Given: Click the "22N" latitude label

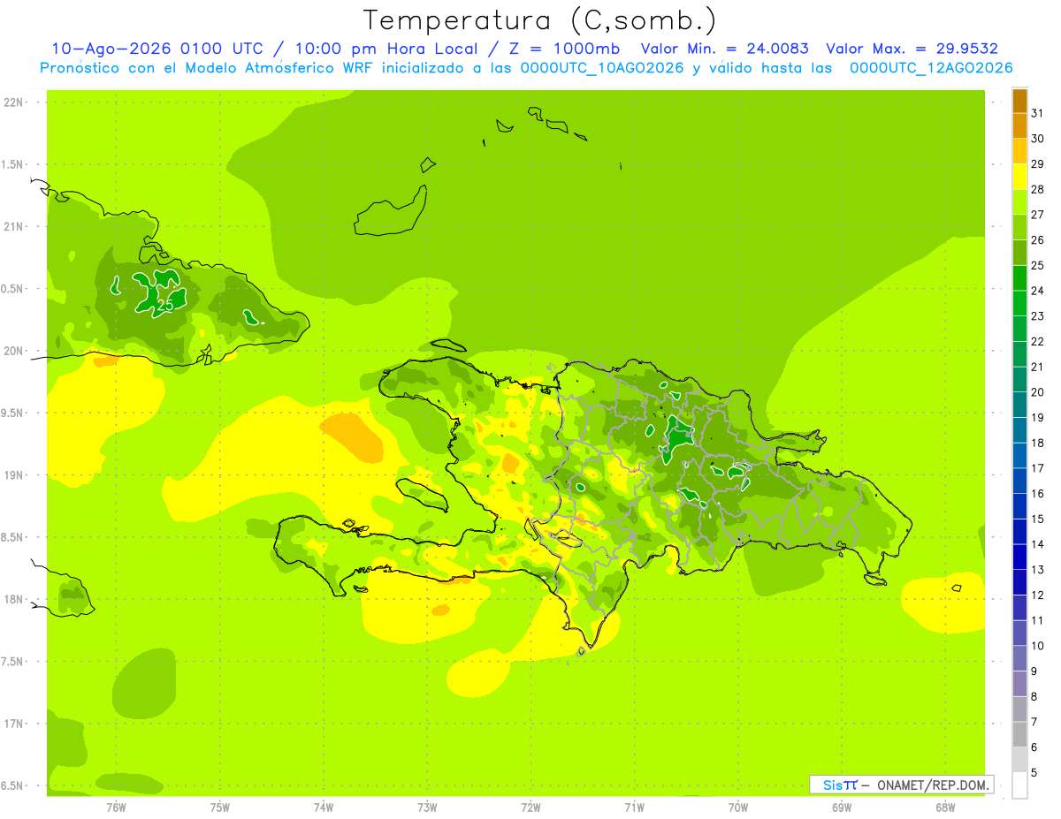Looking at the screenshot, I should pyautogui.click(x=15, y=102).
